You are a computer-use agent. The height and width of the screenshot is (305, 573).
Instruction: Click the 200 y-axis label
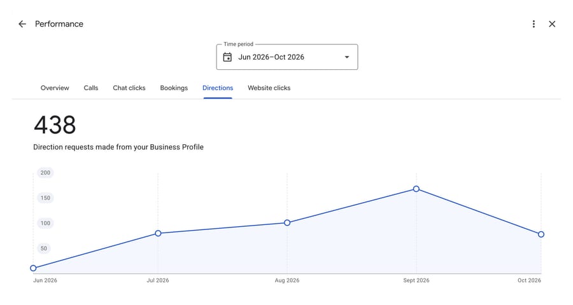point(45,173)
